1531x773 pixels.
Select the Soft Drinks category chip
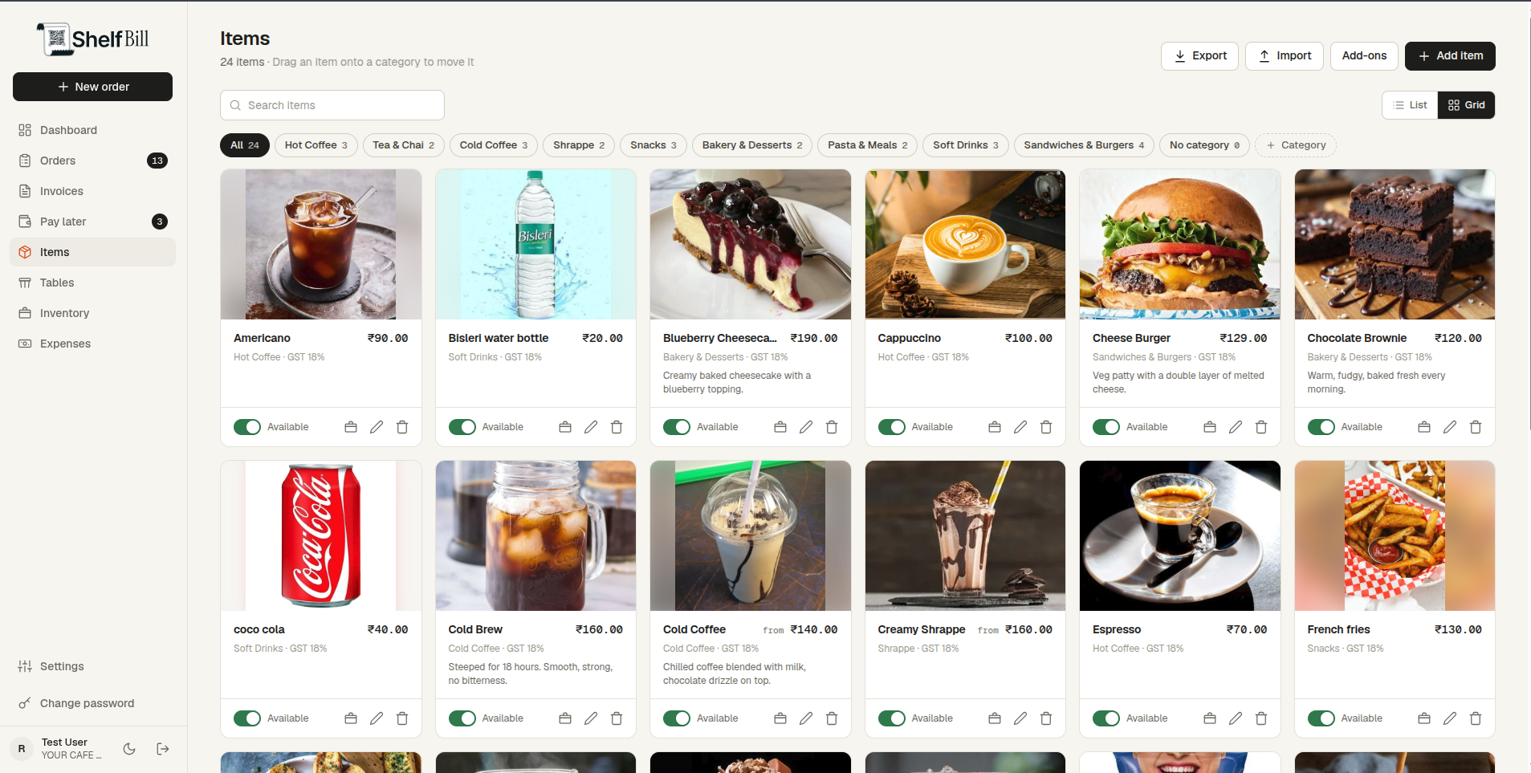(x=966, y=145)
